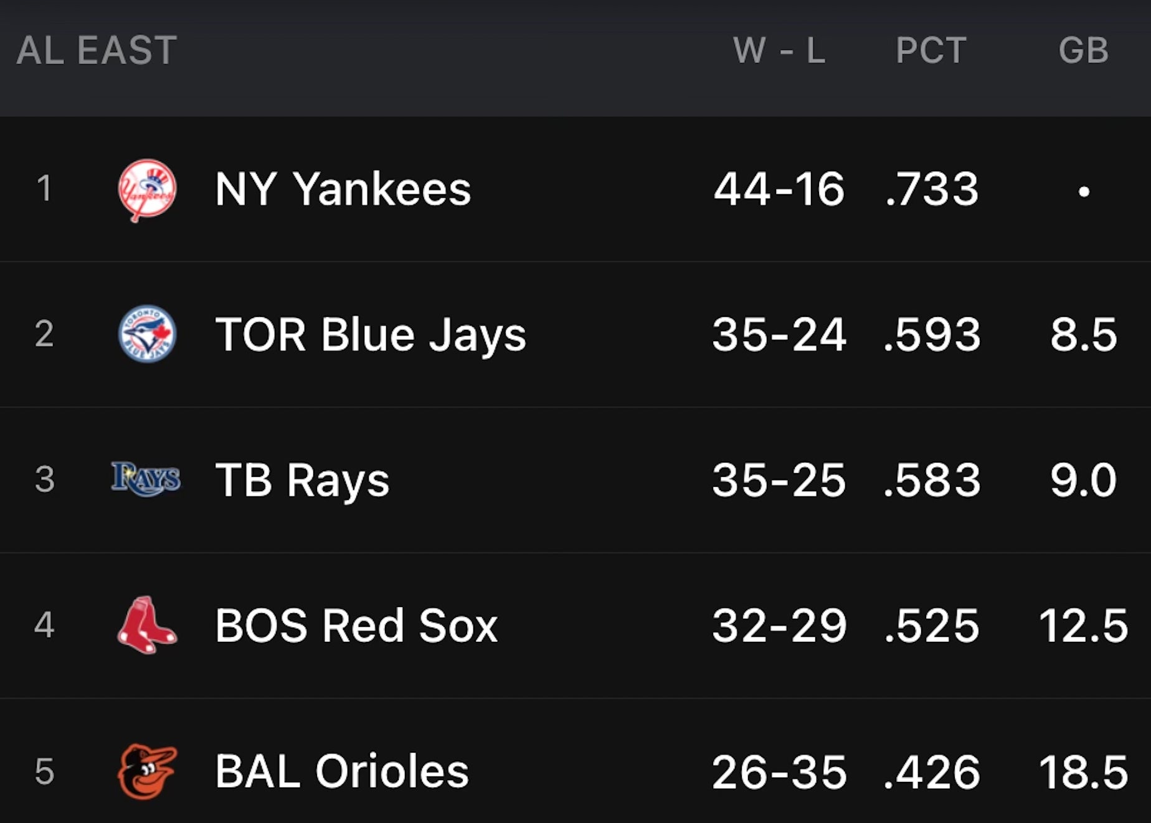Click the NY Yankees team logo
This screenshot has height=823, width=1151.
pos(147,190)
